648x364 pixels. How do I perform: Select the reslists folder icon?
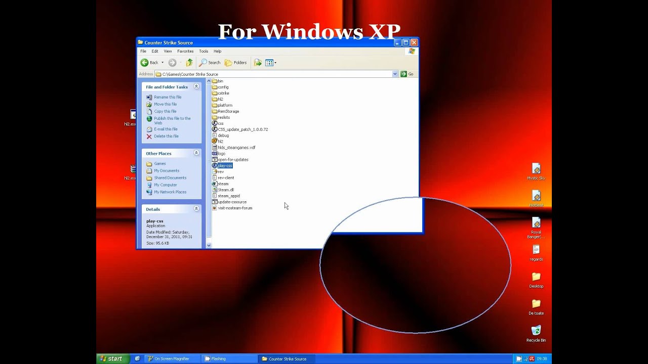[214, 117]
